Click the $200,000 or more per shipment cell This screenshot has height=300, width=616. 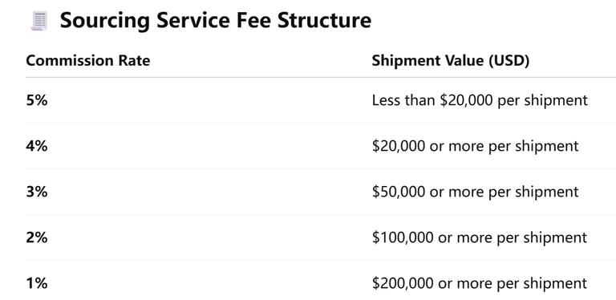(x=480, y=283)
